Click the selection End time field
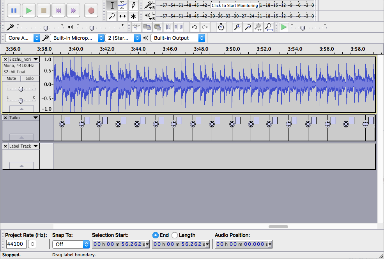 pos(181,244)
